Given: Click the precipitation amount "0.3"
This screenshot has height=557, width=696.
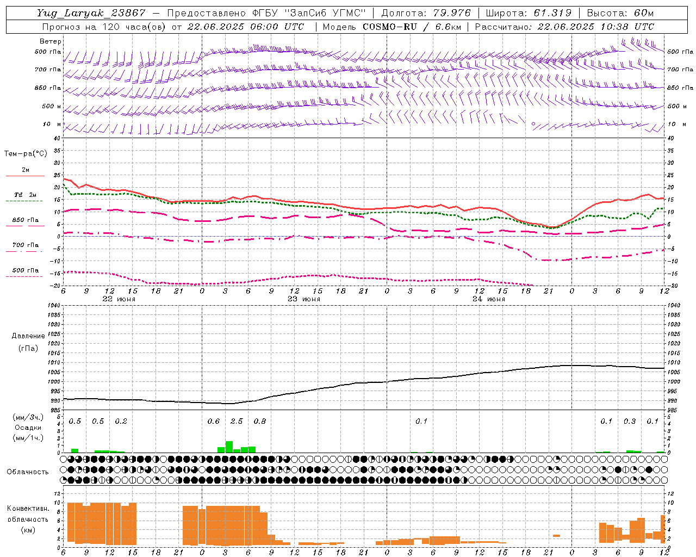Looking at the screenshot, I should pyautogui.click(x=630, y=422).
